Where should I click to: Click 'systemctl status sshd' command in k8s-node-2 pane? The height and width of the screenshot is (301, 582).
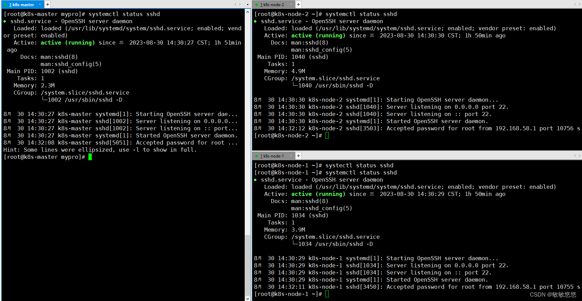click(x=361, y=14)
